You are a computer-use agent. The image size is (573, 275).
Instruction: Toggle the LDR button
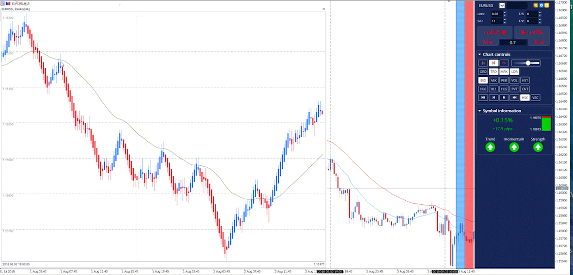(x=515, y=72)
